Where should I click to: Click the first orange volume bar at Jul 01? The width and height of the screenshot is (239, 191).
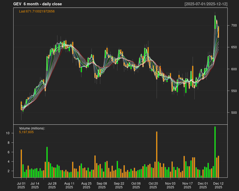pos(21,163)
